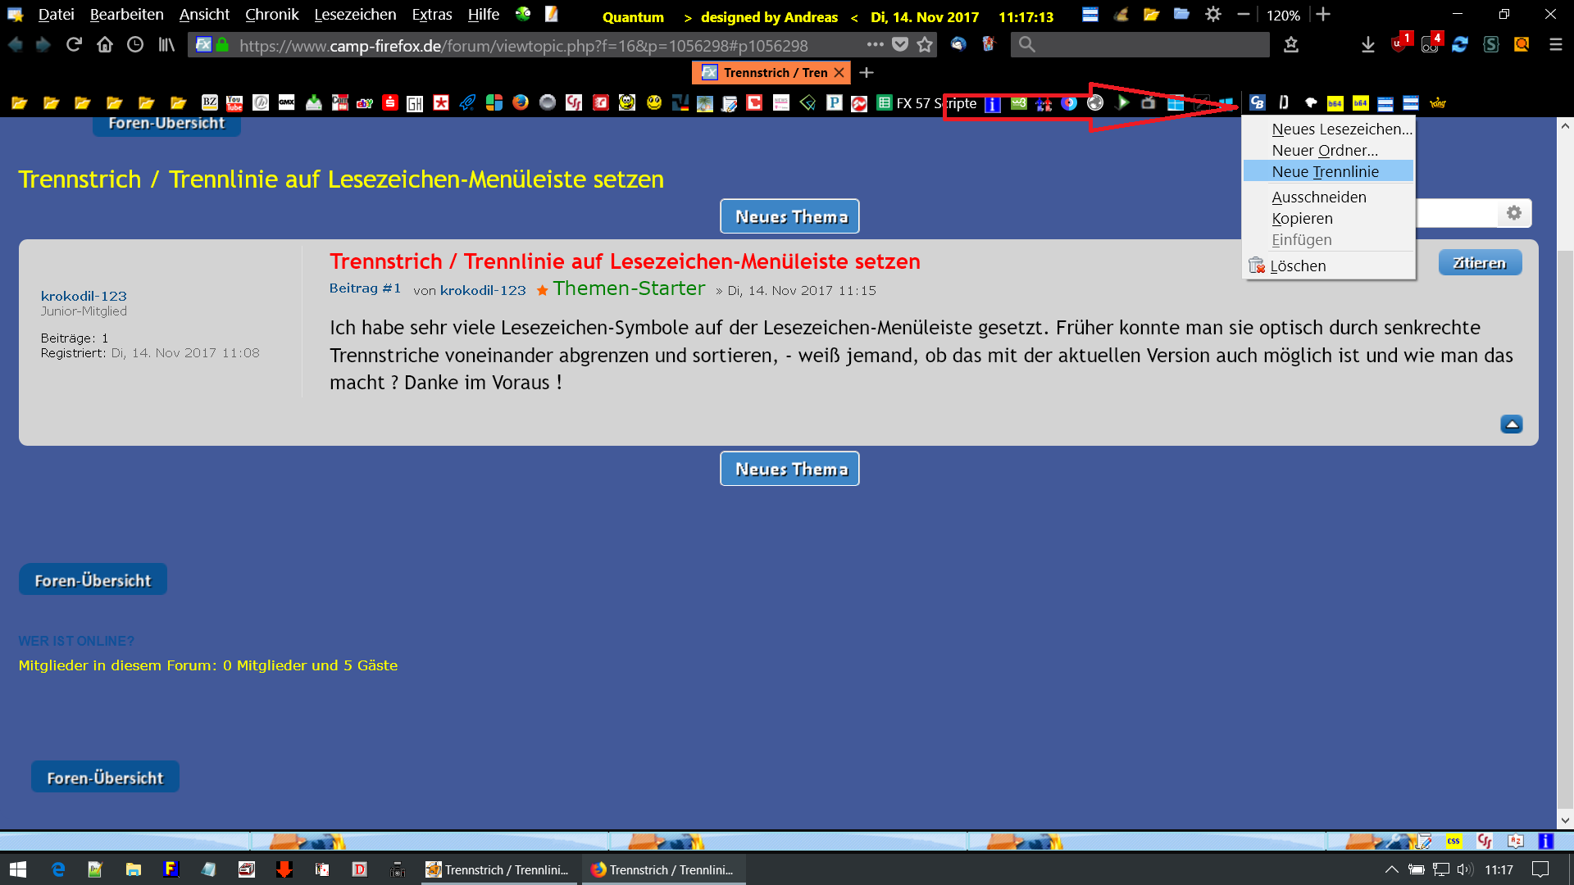Screen dimensions: 1574x885
Task: Increase zoom with the plus button
Action: [1323, 15]
